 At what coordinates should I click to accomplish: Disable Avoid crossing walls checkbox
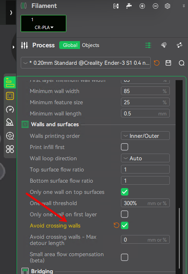click(125, 225)
